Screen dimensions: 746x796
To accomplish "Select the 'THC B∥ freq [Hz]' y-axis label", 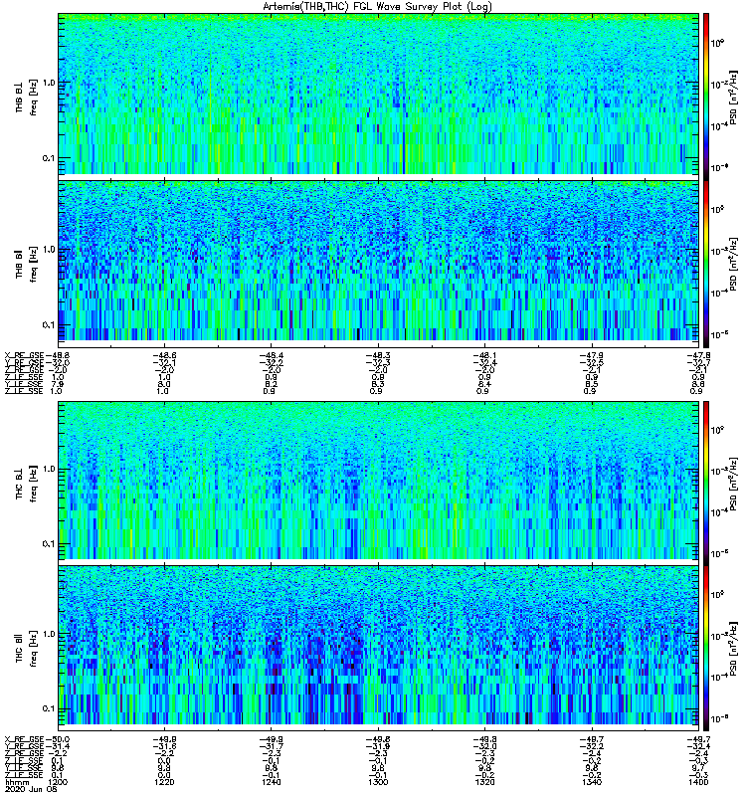I will [26, 649].
